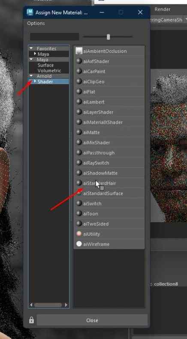Click the aiMatte sphere icon

(x=79, y=132)
